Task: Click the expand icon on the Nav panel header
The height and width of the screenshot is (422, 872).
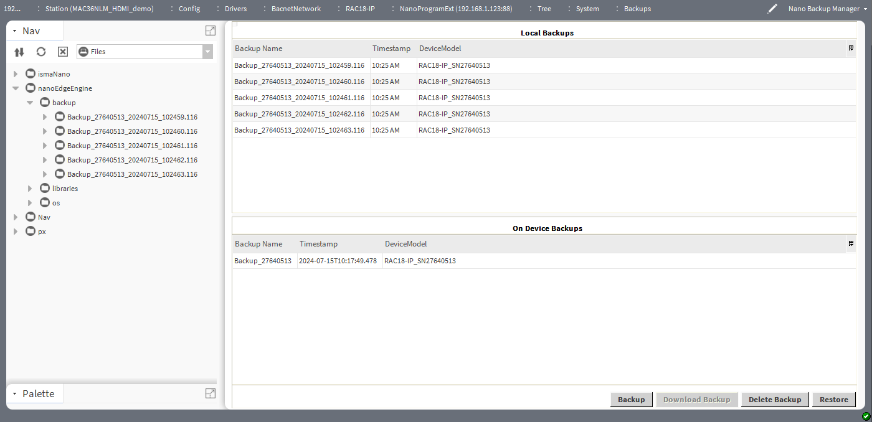Action: point(210,30)
